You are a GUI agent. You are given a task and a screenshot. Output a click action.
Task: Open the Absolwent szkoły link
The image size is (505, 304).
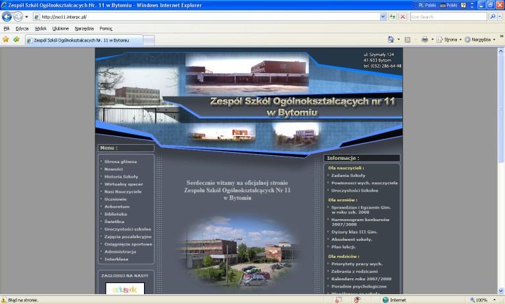tap(352, 240)
